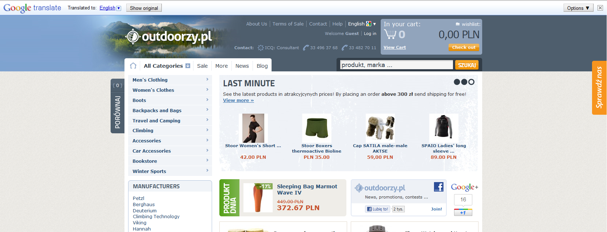Viewport: 607px width, 232px height.
Task: Open the English language dropdown on site
Action: [x=362, y=24]
